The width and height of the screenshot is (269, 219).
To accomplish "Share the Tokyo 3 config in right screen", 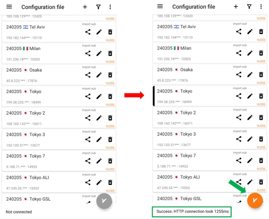I will pos(239,139).
